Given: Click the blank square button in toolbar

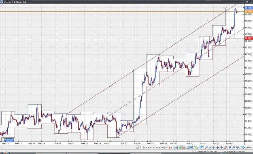Looking at the screenshot, I should pyautogui.click(x=137, y=148).
